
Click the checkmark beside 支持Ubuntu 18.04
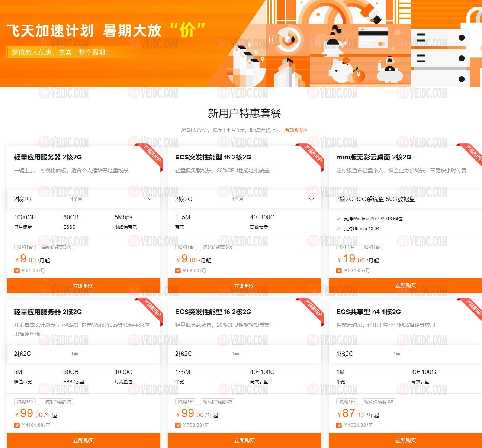[338, 229]
